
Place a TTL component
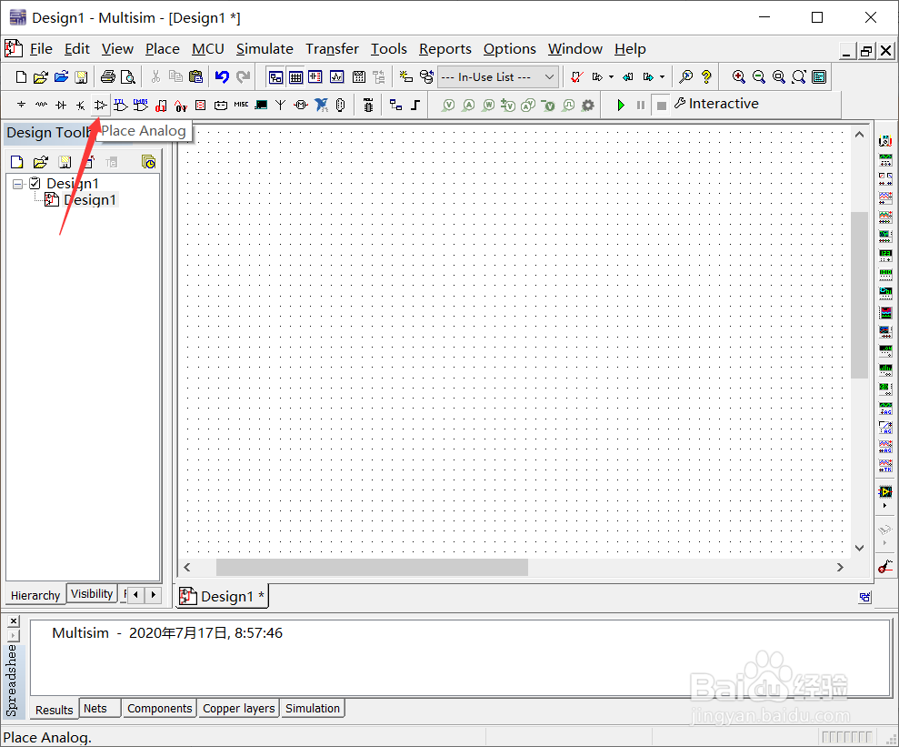click(120, 105)
